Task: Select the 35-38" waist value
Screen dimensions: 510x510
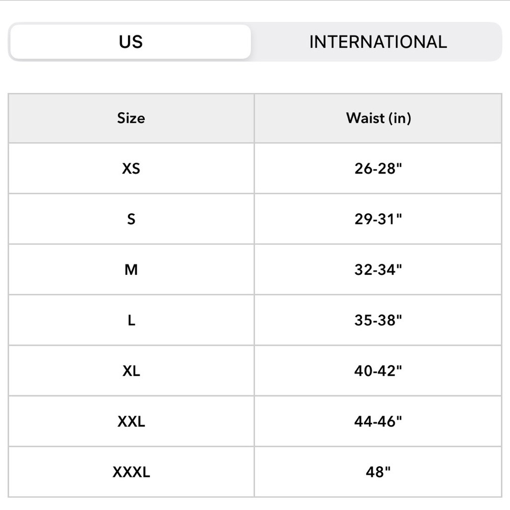Action: click(x=378, y=320)
